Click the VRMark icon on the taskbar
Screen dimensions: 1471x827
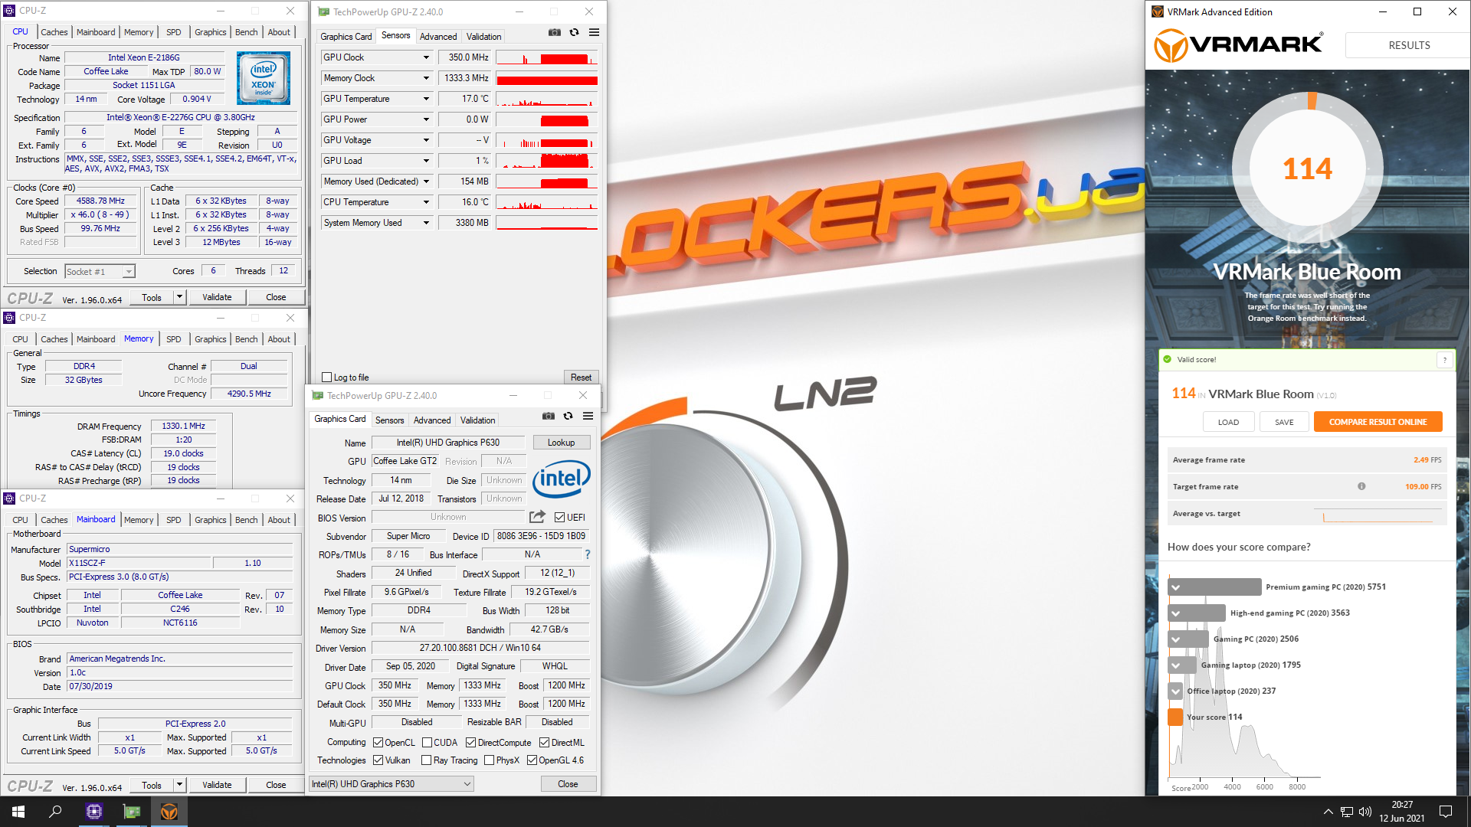(x=169, y=812)
